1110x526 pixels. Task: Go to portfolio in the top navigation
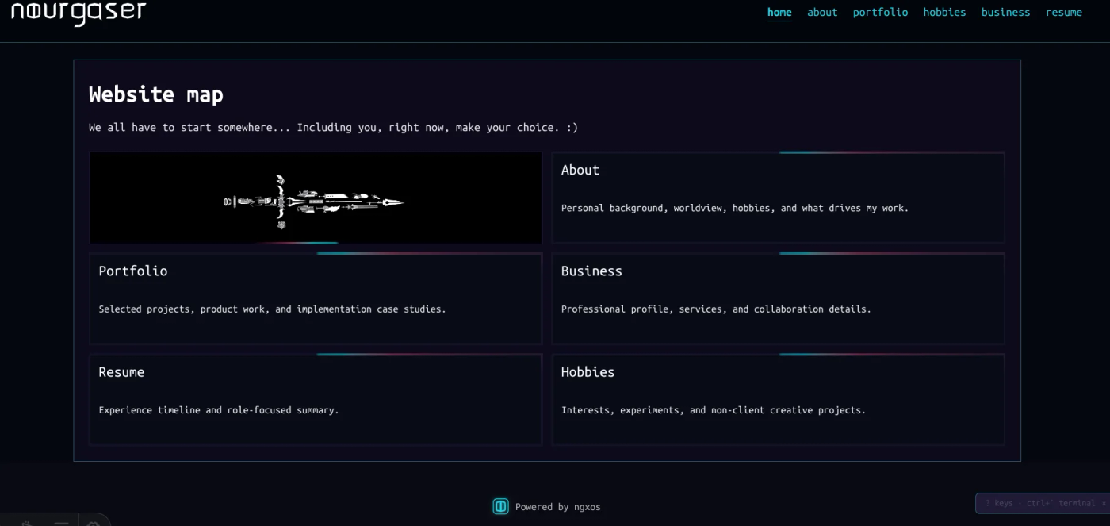point(880,12)
